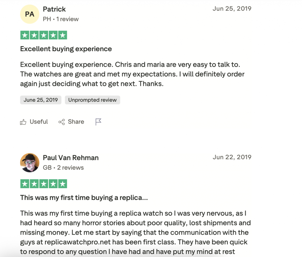This screenshot has height=257, width=302.
Task: Open Paul Van Rehman's profile photo
Action: pos(29,163)
